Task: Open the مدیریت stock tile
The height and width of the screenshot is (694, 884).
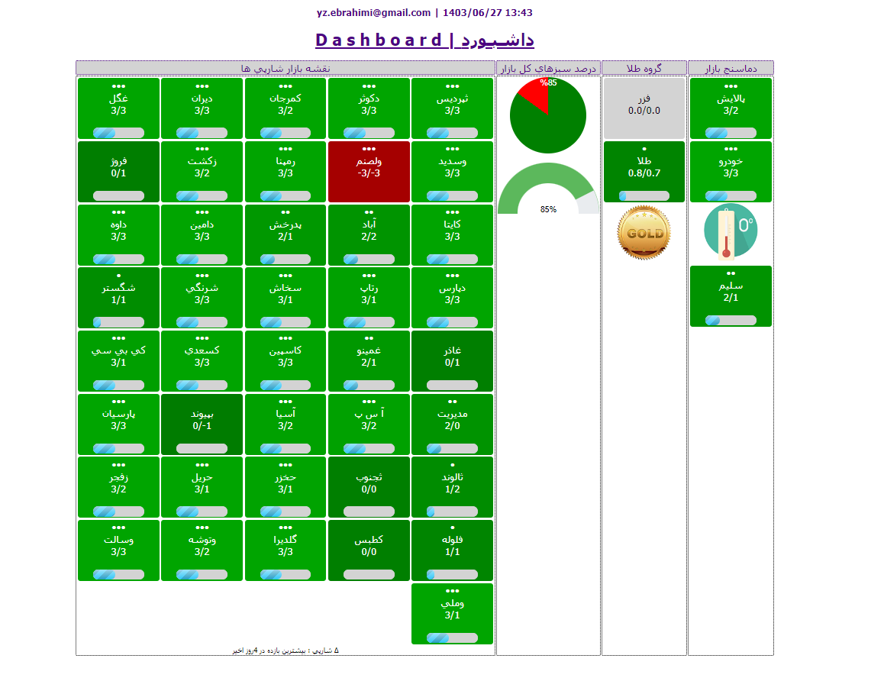Action: [452, 424]
